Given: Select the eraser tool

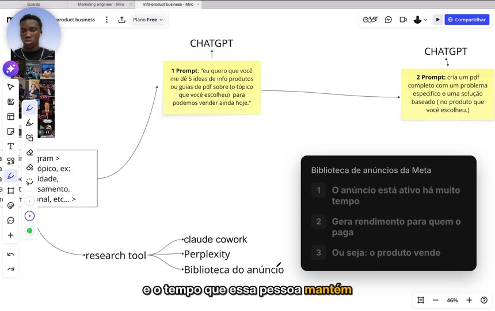Looking at the screenshot, I should point(30,153).
